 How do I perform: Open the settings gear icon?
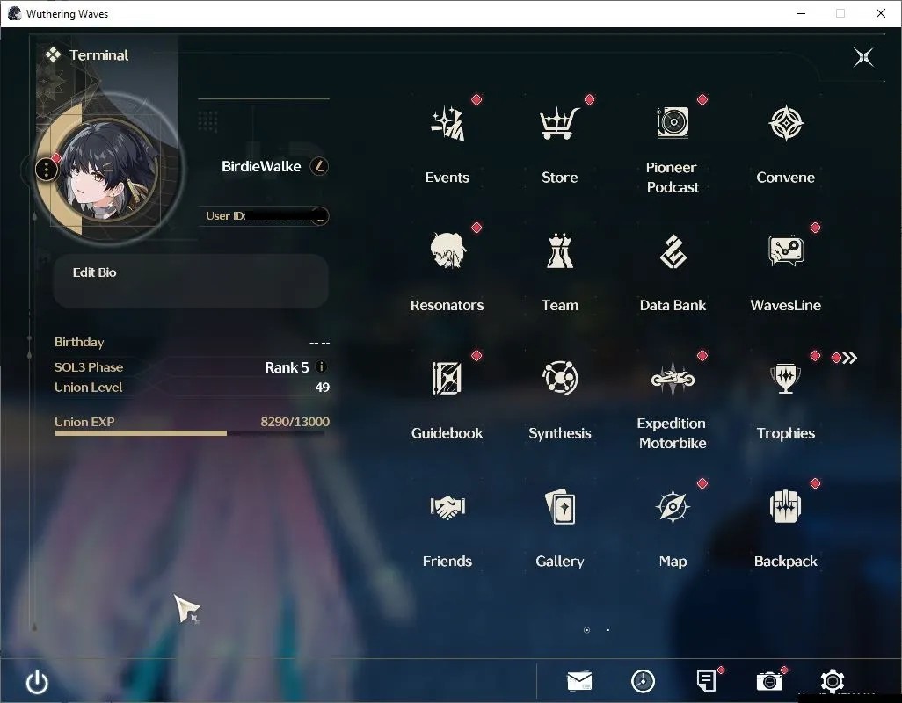tap(833, 681)
